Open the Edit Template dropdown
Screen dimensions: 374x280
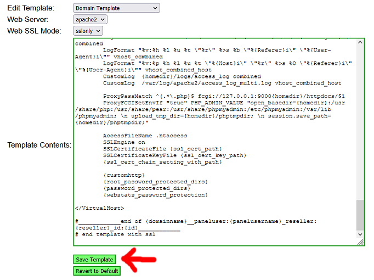point(116,8)
